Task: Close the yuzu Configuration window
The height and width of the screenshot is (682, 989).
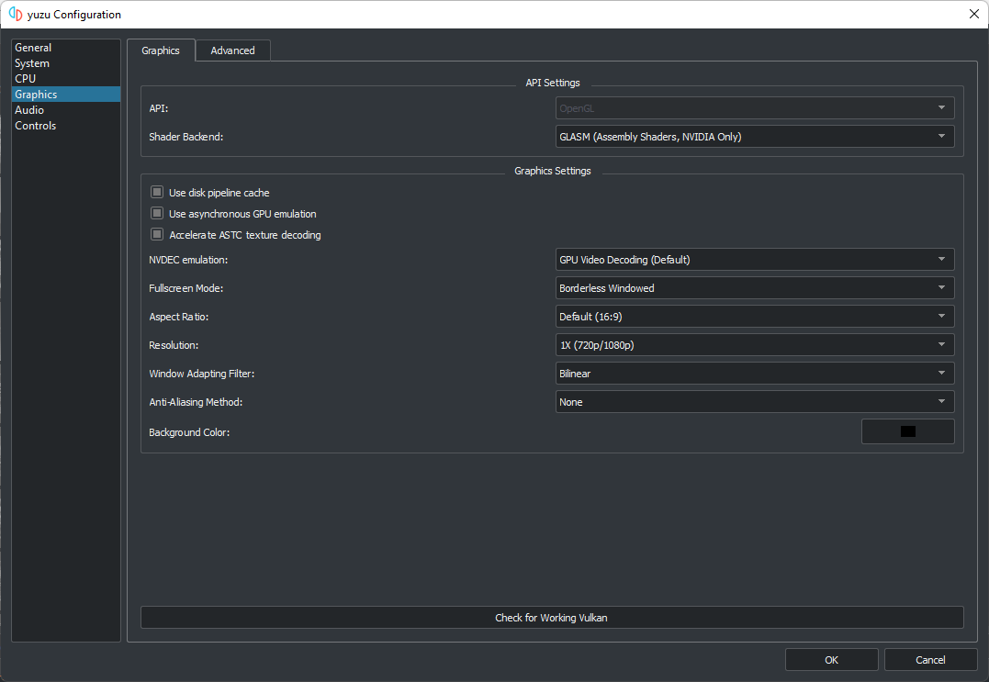Action: tap(974, 14)
